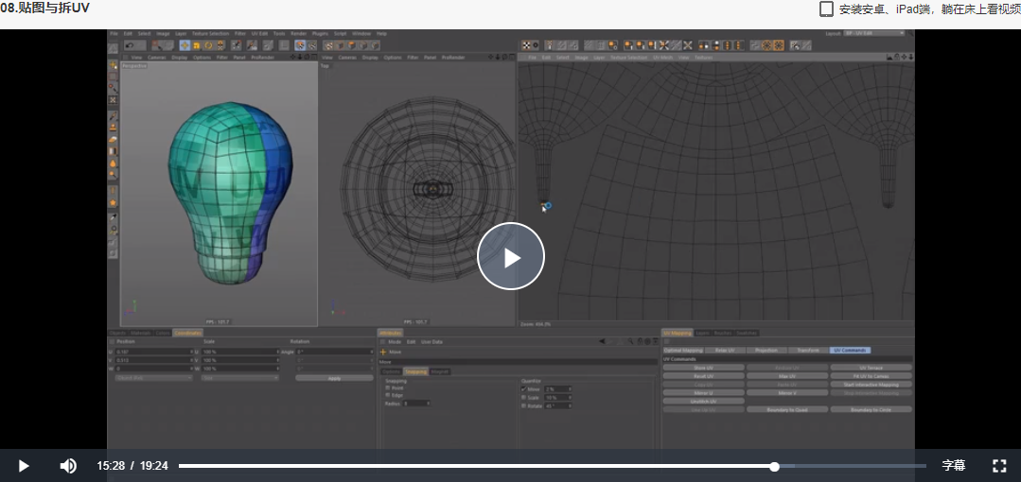
Task: Select the Scale tool in the top toolbar
Action: click(x=197, y=45)
